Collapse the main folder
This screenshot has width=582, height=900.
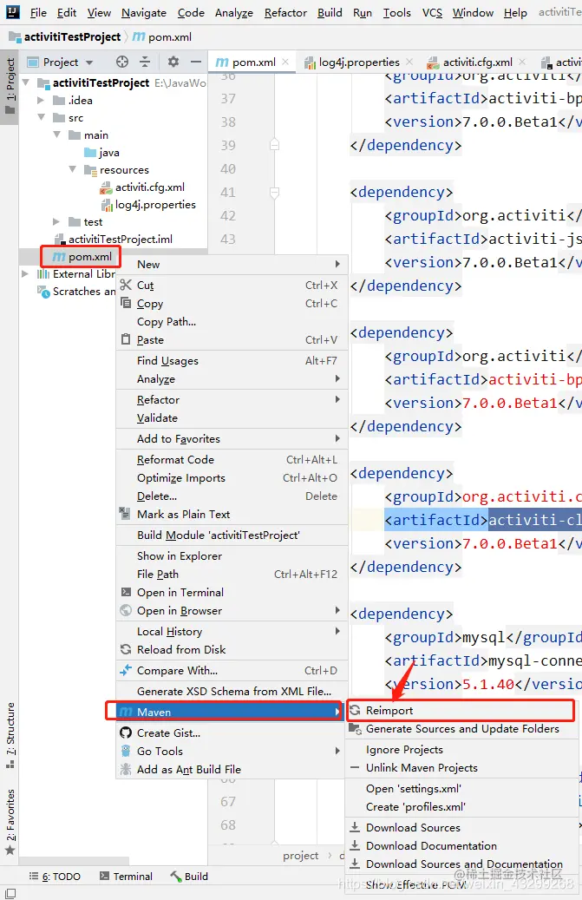pyautogui.click(x=56, y=135)
